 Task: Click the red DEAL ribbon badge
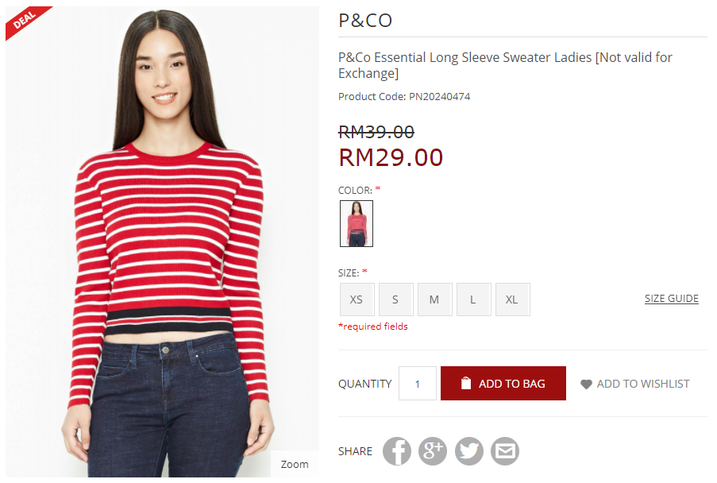[x=26, y=21]
